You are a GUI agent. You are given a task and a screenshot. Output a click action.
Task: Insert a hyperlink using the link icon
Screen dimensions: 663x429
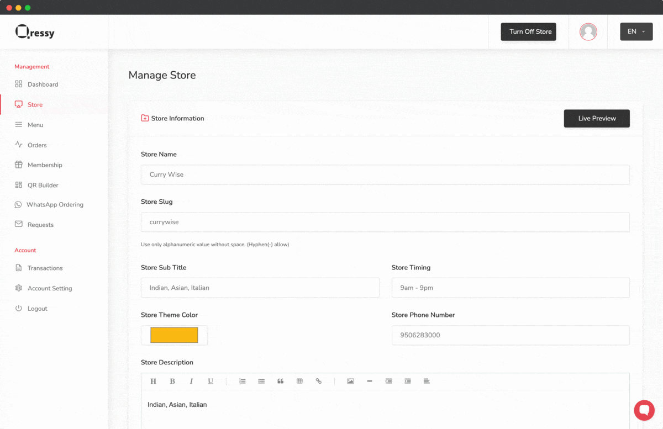click(319, 381)
